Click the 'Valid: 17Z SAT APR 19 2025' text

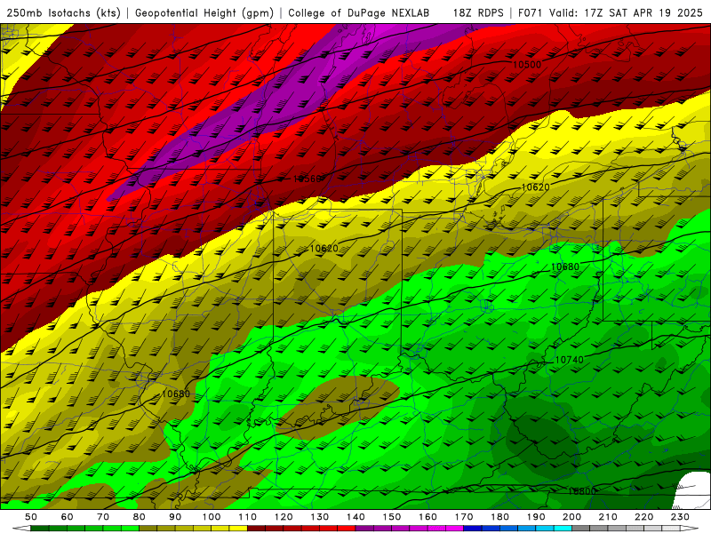point(626,13)
